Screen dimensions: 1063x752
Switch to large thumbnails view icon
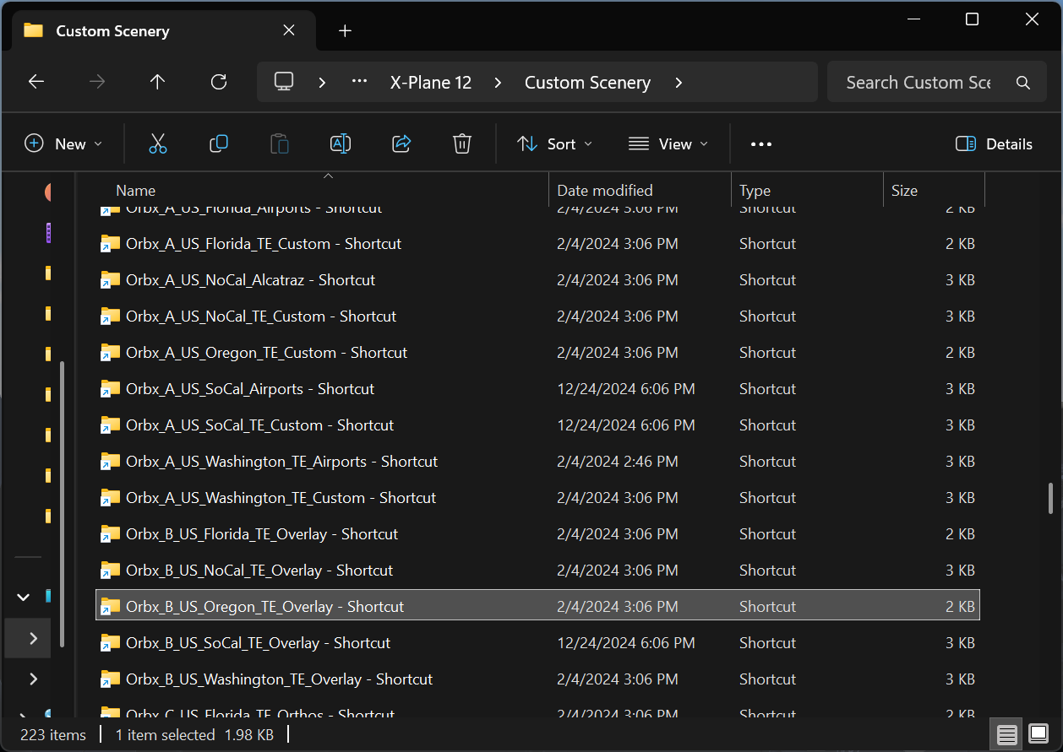(x=1039, y=734)
